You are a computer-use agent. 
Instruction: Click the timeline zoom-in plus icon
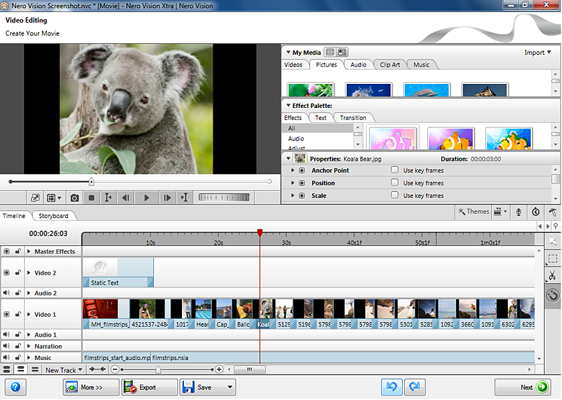219,369
